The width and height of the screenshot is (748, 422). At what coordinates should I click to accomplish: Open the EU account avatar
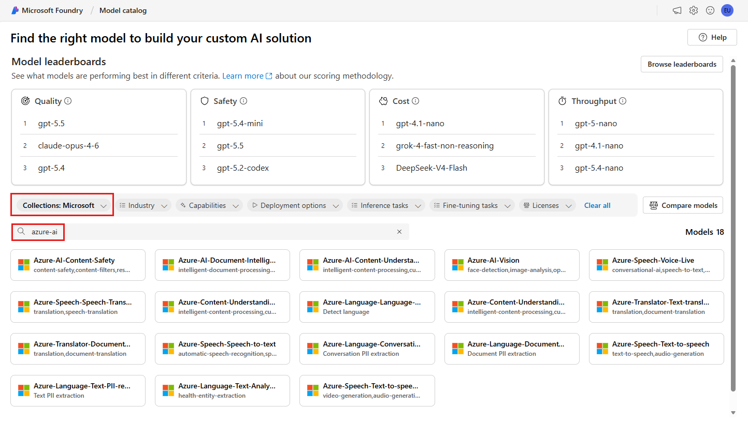[727, 10]
